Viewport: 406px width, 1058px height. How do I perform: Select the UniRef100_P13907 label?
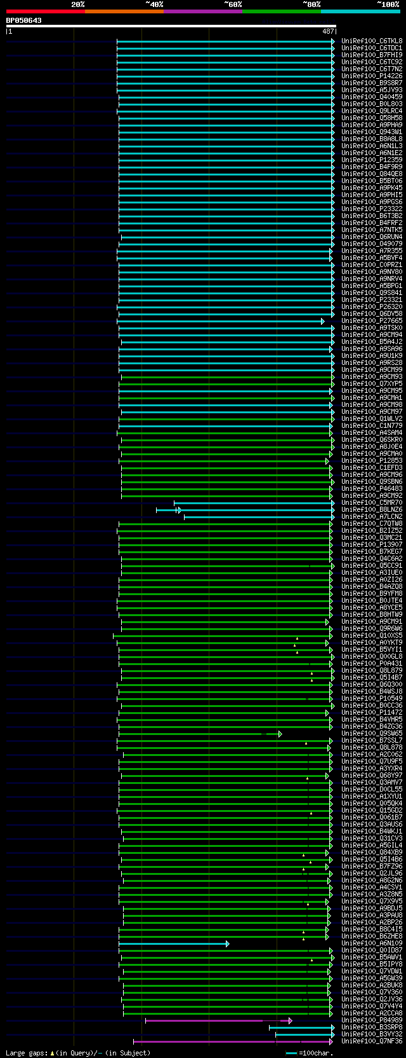[x=372, y=544]
